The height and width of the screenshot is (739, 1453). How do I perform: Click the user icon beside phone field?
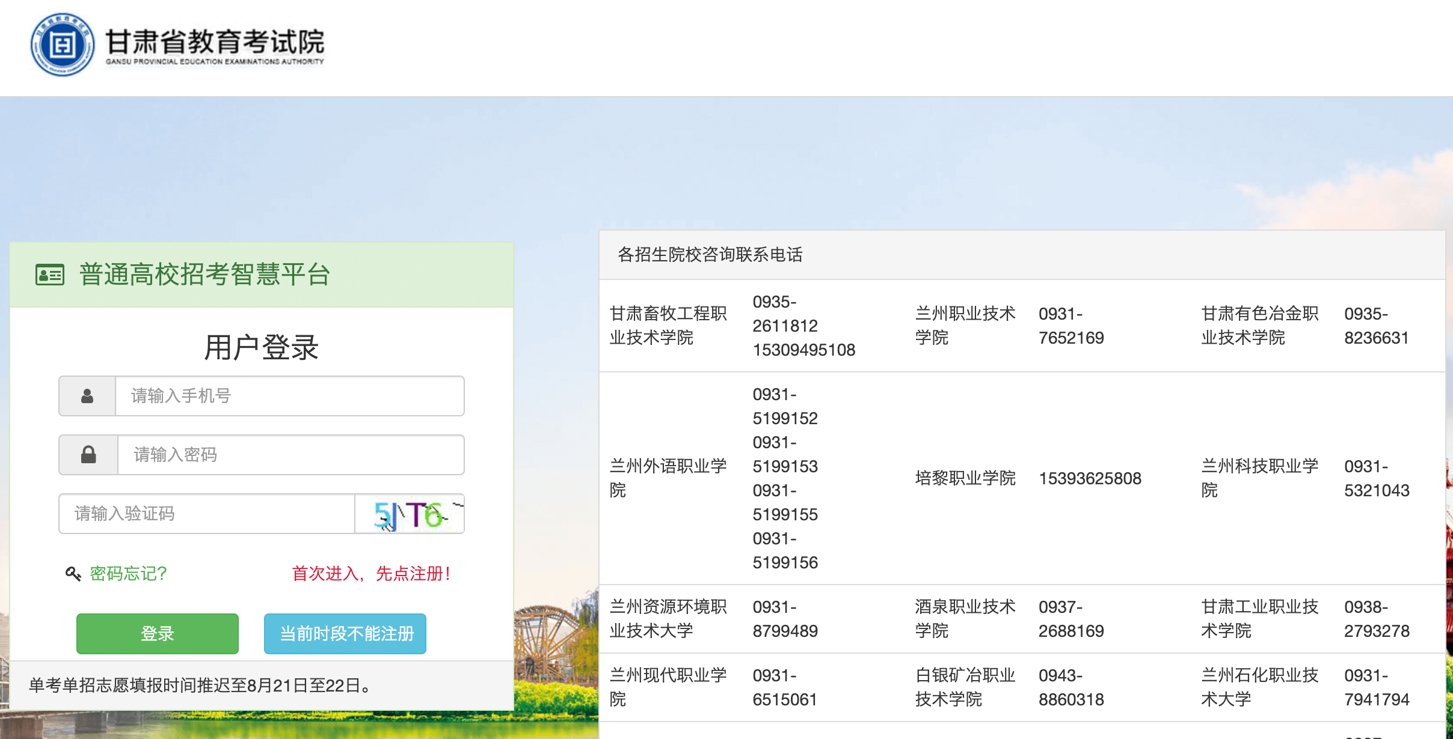(87, 396)
